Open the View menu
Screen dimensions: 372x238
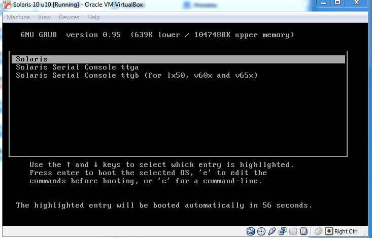pos(44,17)
